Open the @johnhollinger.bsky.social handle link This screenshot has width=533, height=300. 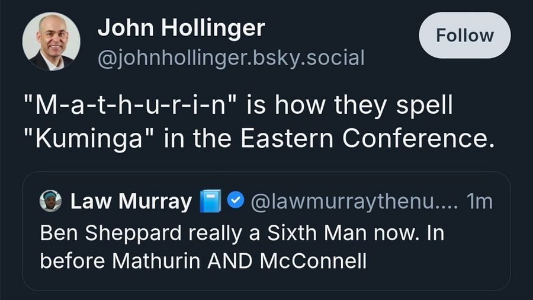click(231, 58)
